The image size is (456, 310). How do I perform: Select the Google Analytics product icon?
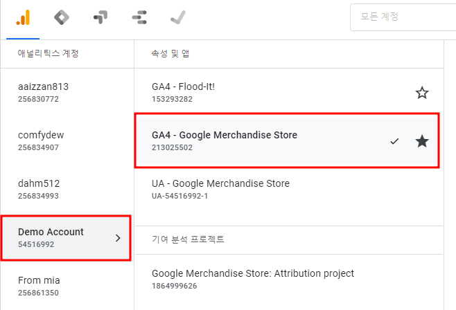click(23, 17)
